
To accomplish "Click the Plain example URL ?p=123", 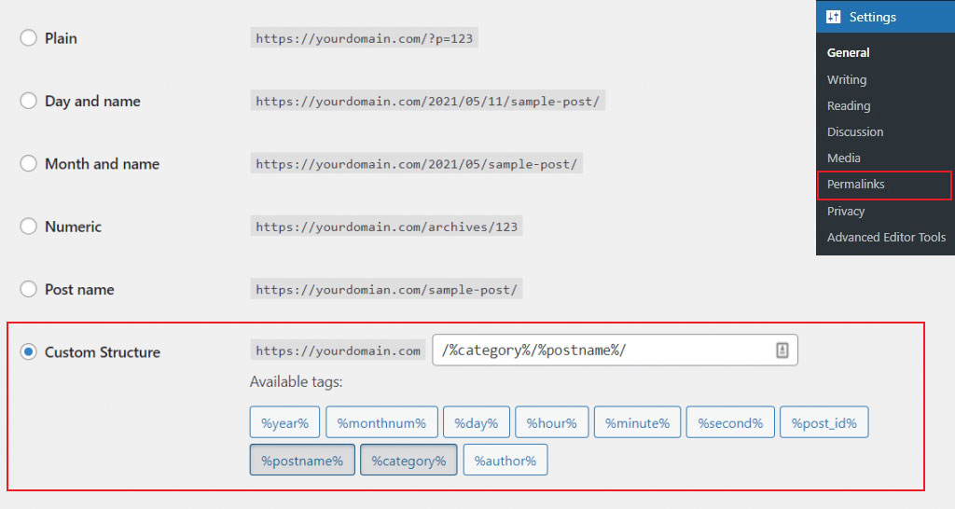I will pos(365,37).
